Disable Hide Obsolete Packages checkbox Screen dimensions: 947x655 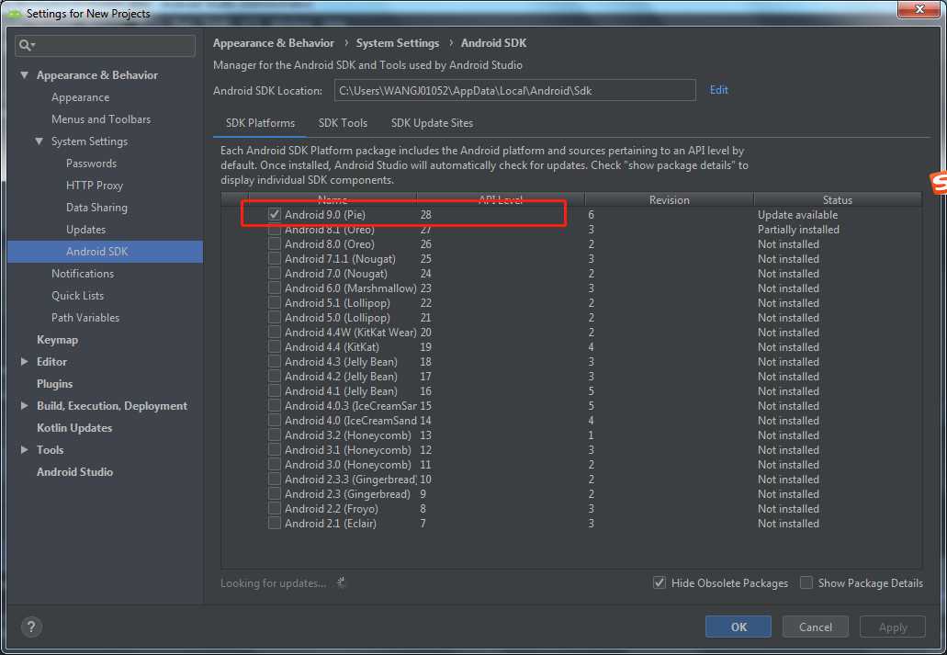tap(660, 583)
